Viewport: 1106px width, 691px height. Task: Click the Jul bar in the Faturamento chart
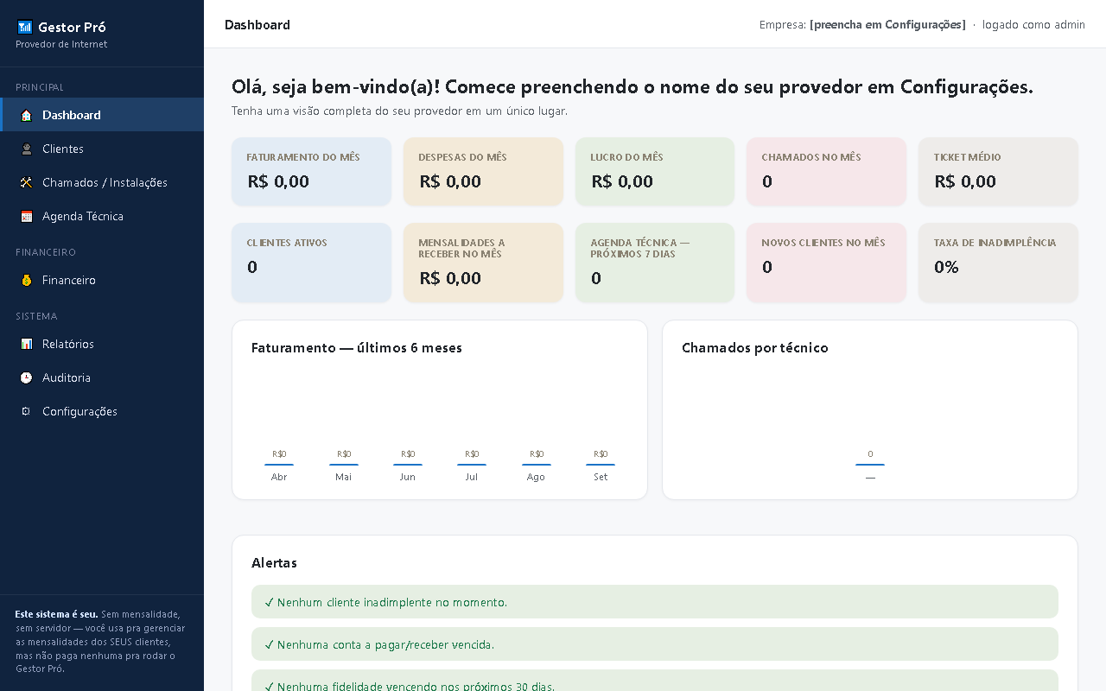tap(472, 465)
